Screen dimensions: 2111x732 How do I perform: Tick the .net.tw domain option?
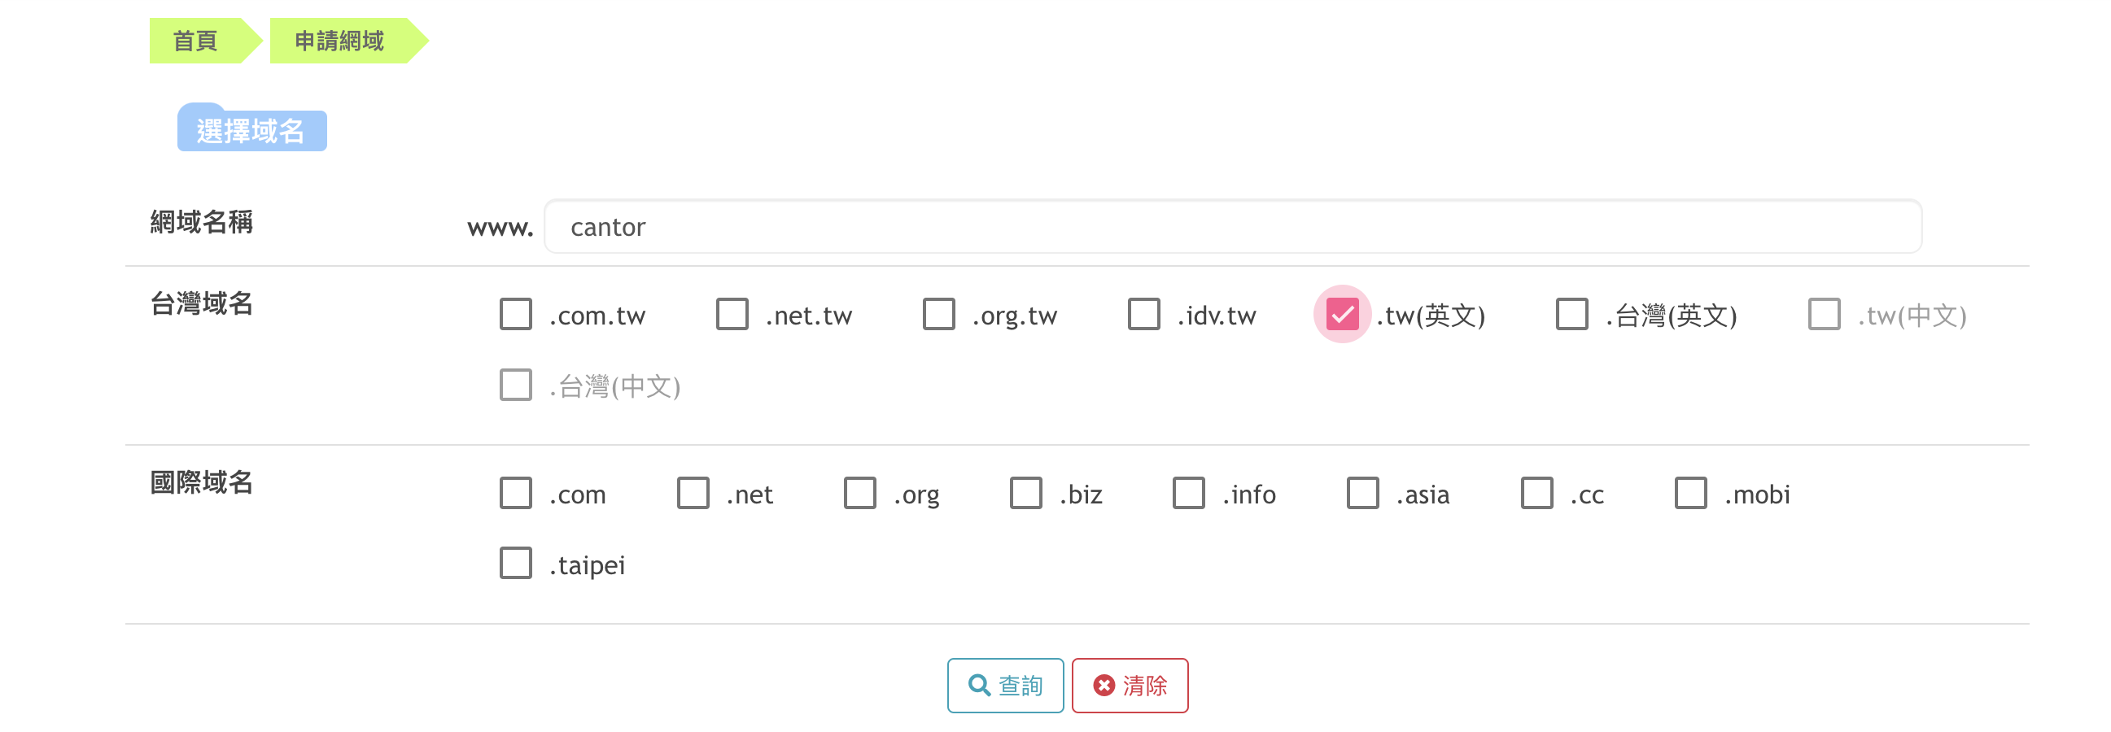pyautogui.click(x=732, y=315)
